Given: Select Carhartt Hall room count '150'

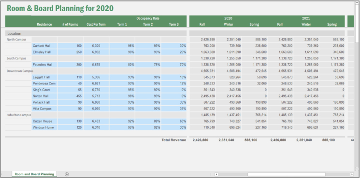Looking at the screenshot, I should 70,46.
